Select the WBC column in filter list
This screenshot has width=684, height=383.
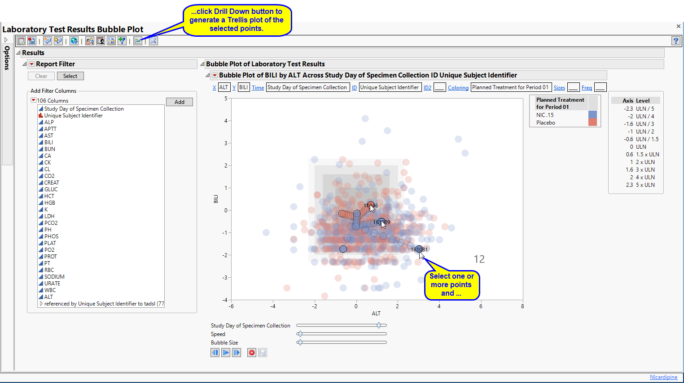[x=50, y=290]
